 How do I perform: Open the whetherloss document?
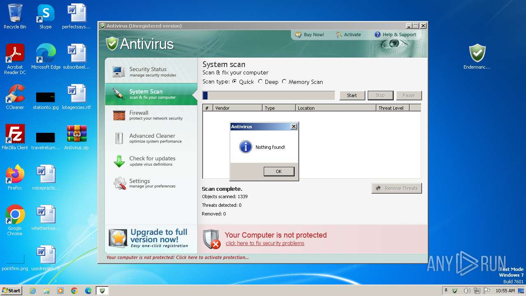(x=46, y=218)
